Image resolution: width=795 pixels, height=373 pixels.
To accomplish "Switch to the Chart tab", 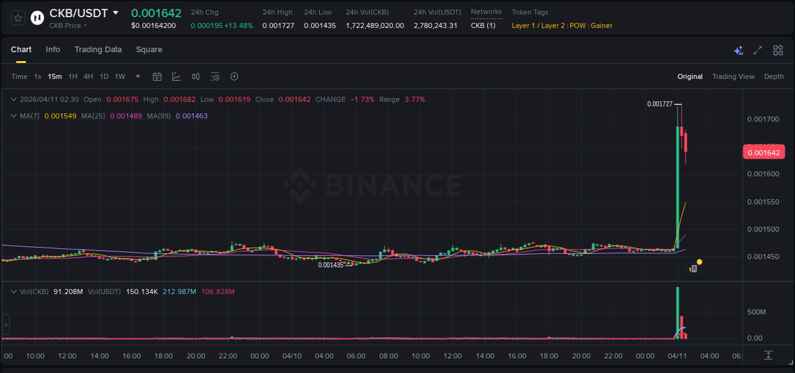I will click(x=21, y=50).
